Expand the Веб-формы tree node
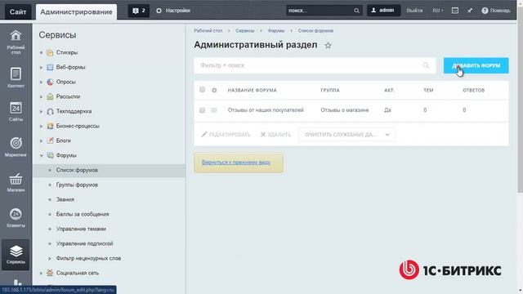Viewport: 523px width, 294px height. point(41,67)
